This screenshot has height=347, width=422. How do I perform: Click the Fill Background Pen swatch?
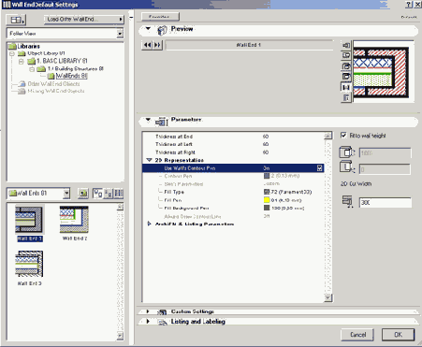[267, 208]
